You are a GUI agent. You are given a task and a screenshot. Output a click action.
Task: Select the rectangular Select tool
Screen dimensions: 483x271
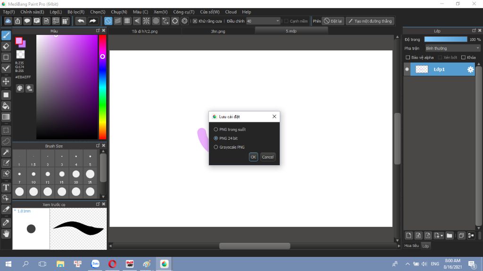coord(6,130)
